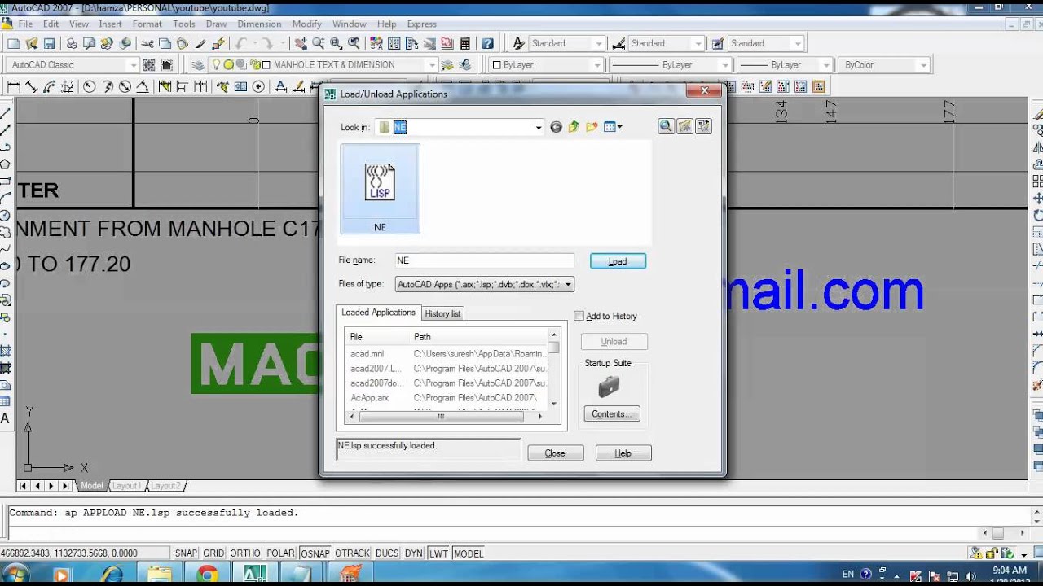Open the Layer Properties Manager icon
Screen dimensions: 1043x586
click(198, 65)
